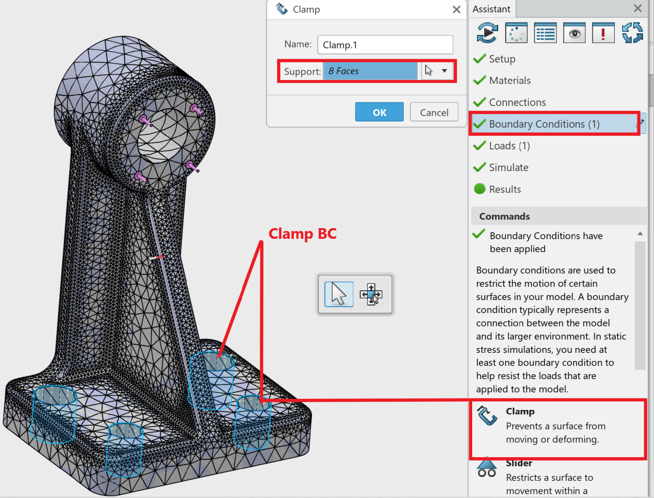
Task: Click the Slider command title text
Action: coord(519,463)
